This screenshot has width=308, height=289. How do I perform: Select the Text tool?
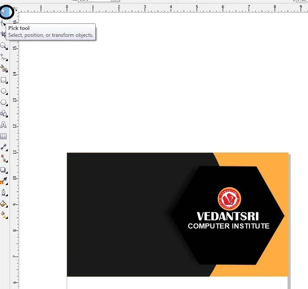point(3,125)
